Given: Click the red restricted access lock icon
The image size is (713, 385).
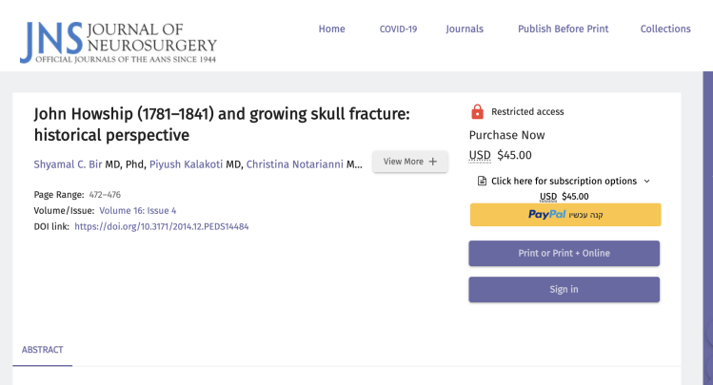Looking at the screenshot, I should click(477, 111).
